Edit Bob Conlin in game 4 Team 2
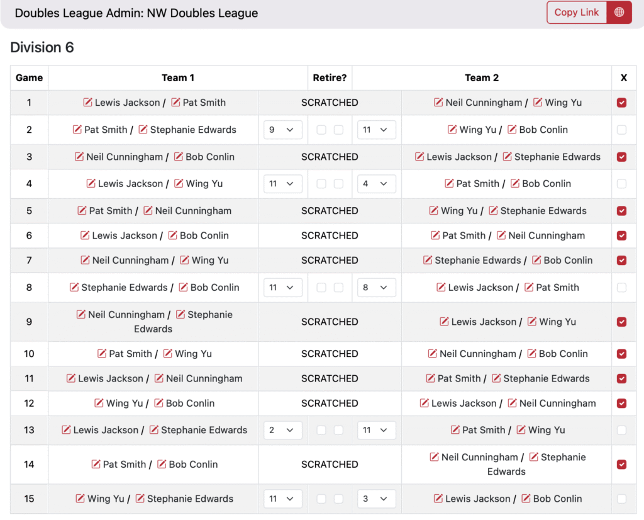The width and height of the screenshot is (644, 520). point(515,183)
